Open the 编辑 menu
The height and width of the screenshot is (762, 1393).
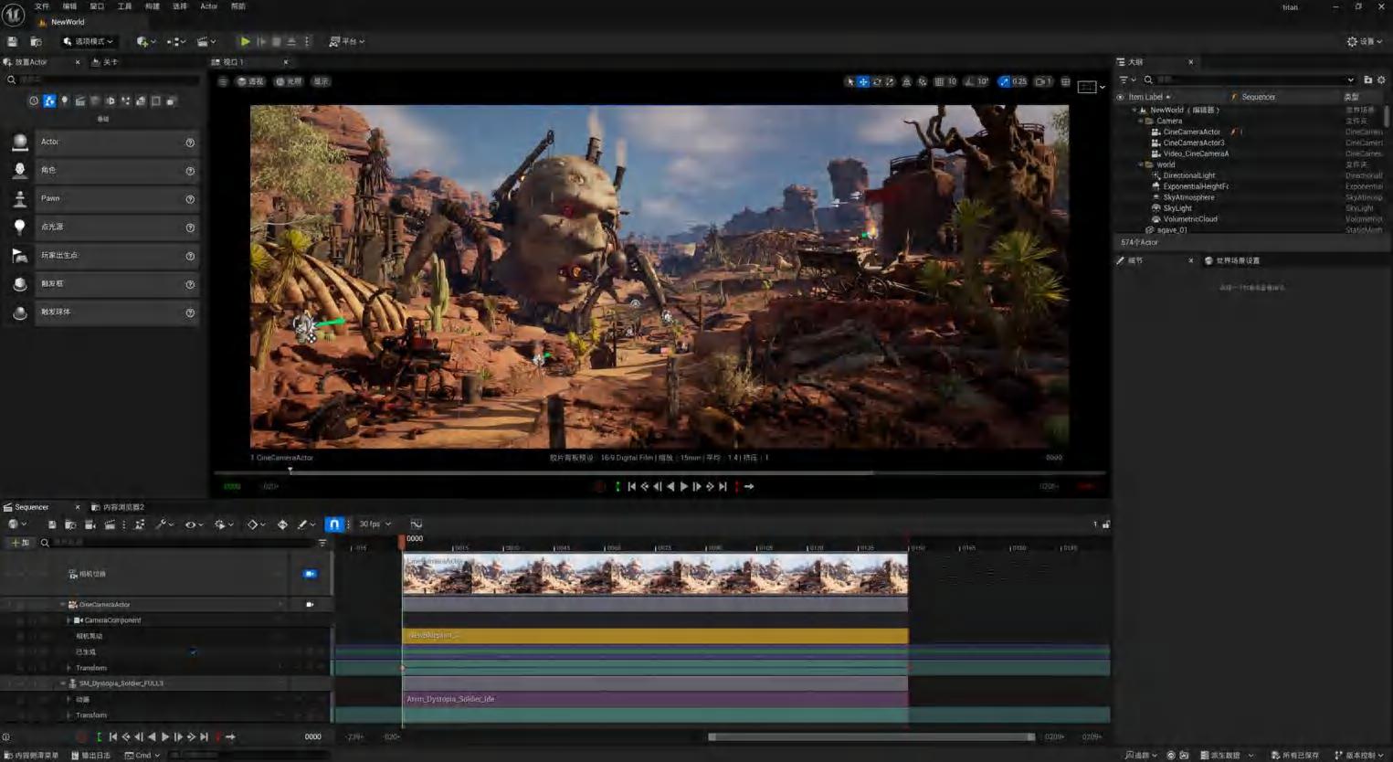[69, 6]
